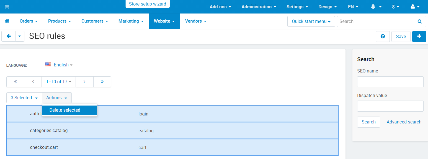
Task: Go to the home dashboard icon
Action: (7, 21)
